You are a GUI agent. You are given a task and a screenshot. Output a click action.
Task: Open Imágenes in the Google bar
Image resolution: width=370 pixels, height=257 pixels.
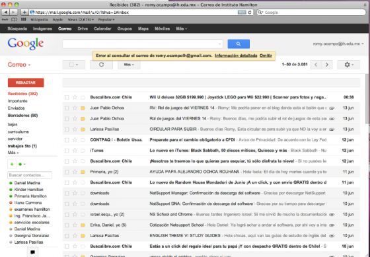point(42,29)
